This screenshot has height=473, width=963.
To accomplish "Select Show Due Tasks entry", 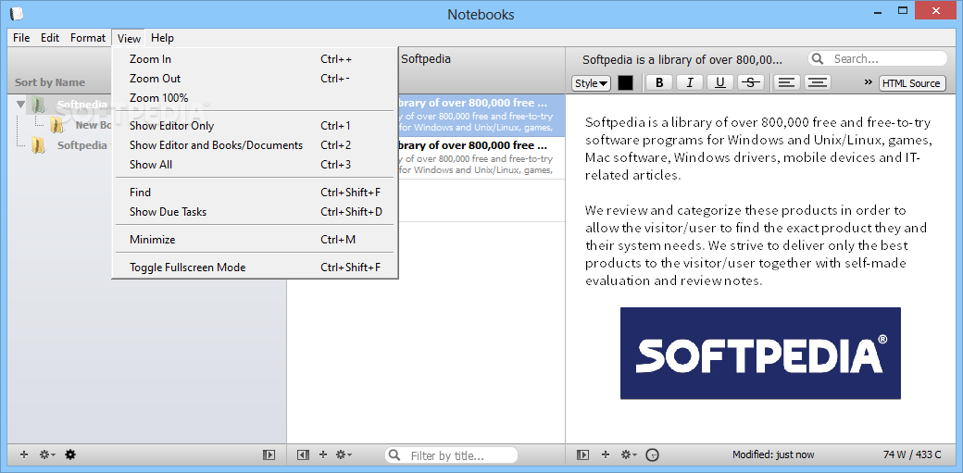I will coord(256,212).
